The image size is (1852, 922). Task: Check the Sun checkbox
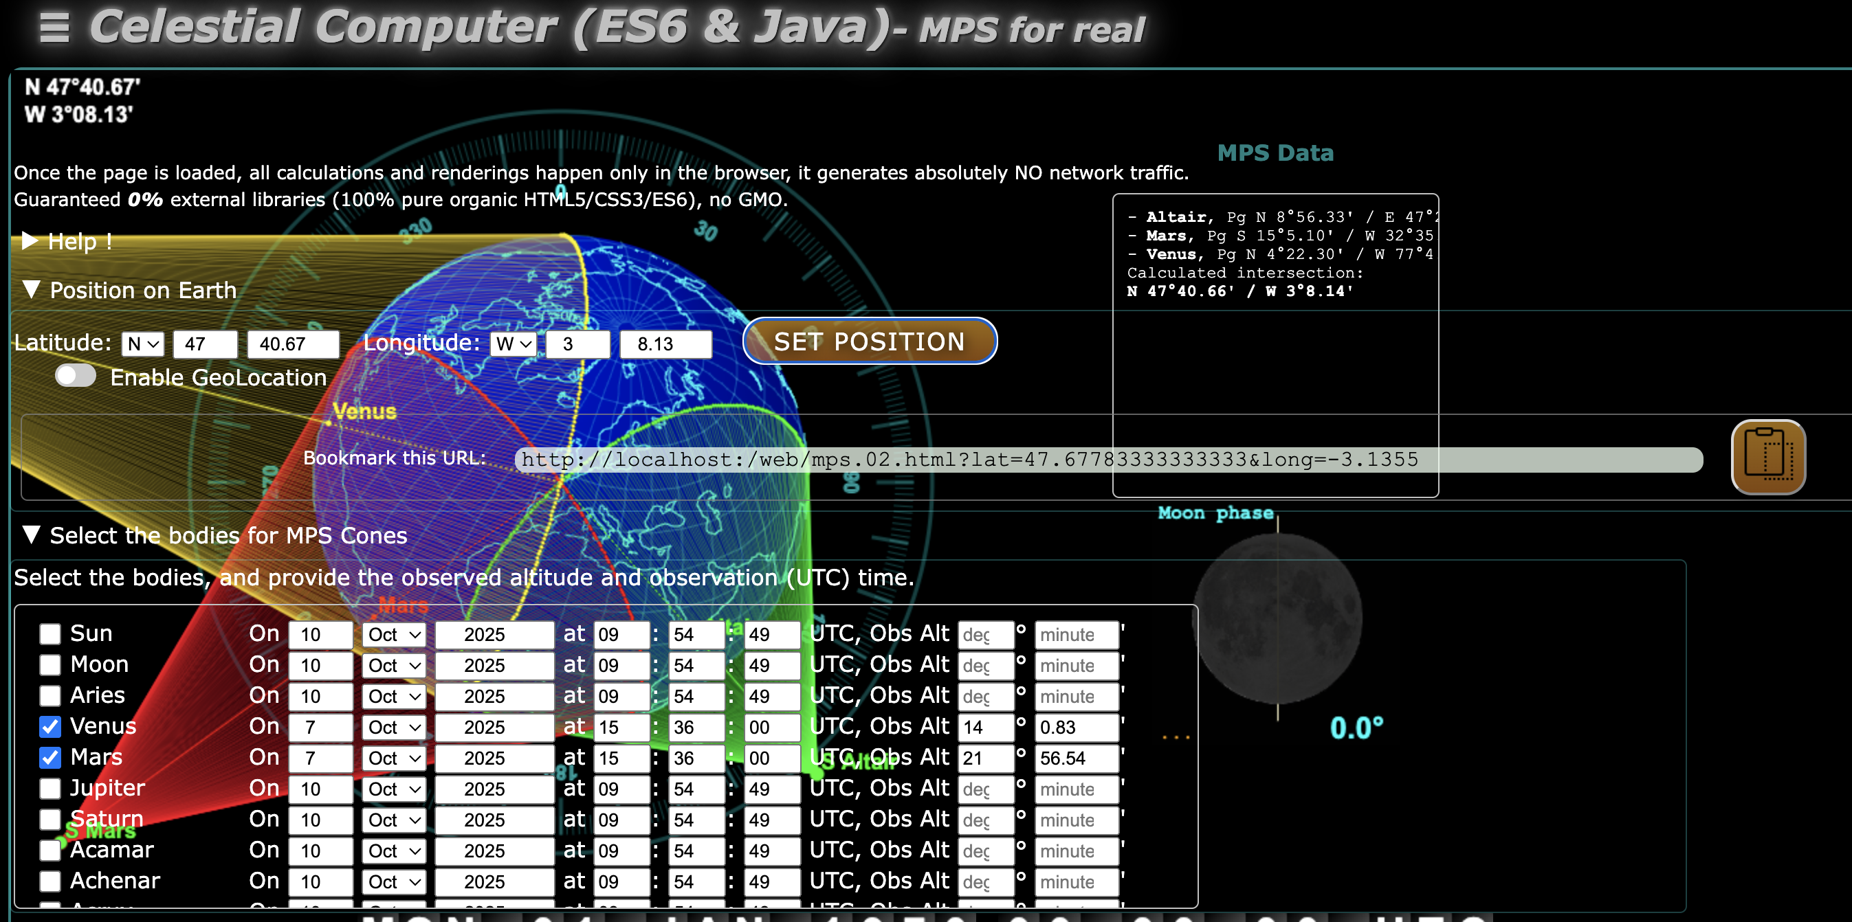50,634
